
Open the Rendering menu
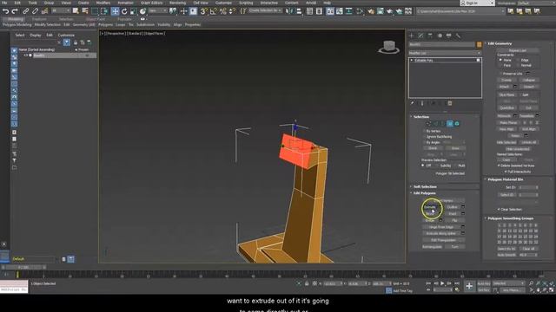click(177, 3)
